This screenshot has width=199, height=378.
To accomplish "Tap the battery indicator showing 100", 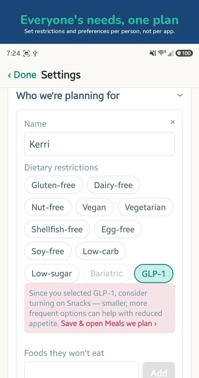I will click(x=184, y=53).
